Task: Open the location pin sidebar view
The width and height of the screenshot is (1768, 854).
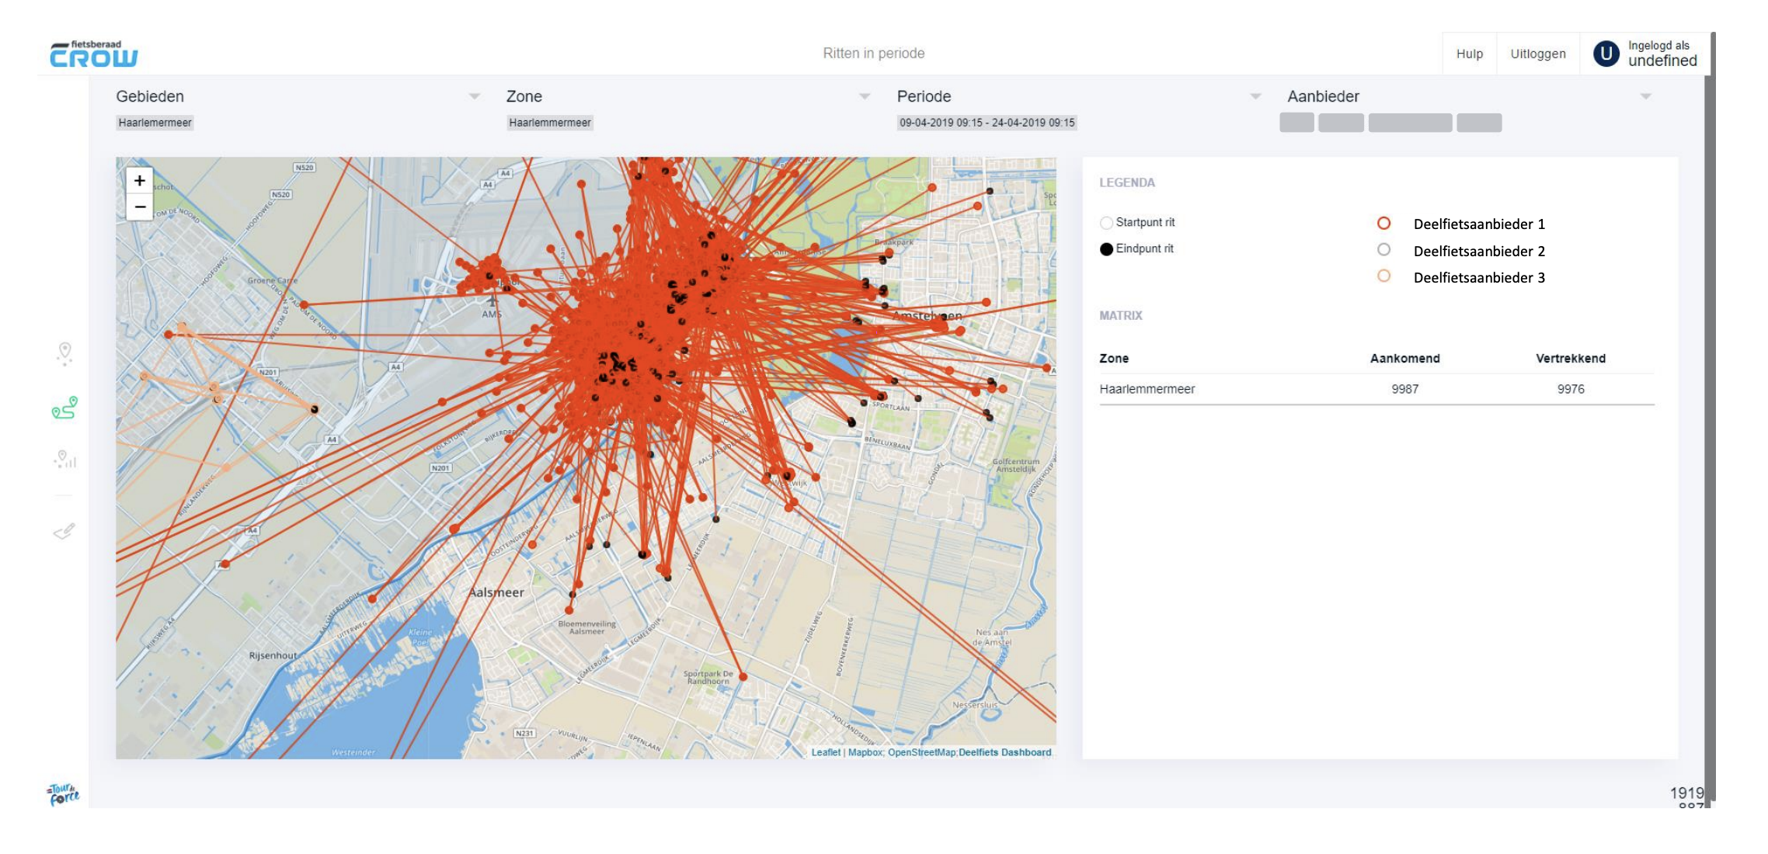Action: tap(64, 353)
